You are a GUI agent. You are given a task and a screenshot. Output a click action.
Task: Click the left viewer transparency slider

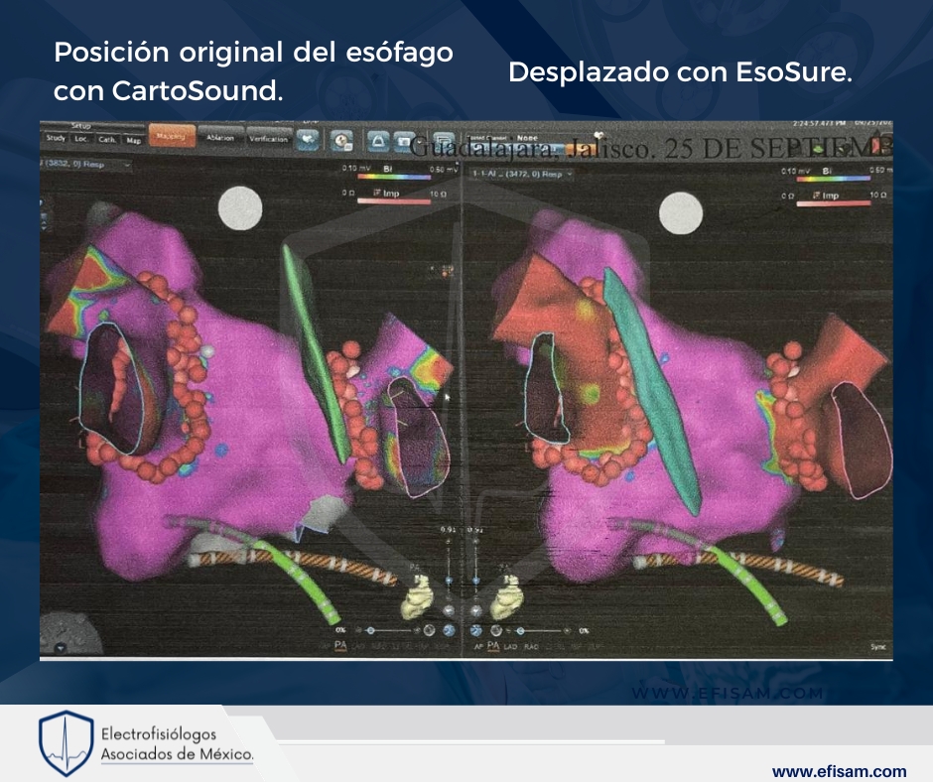coord(387,630)
